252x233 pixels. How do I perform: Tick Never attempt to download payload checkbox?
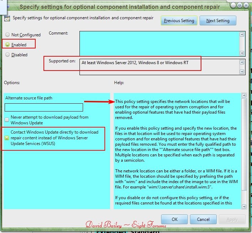[7, 120]
